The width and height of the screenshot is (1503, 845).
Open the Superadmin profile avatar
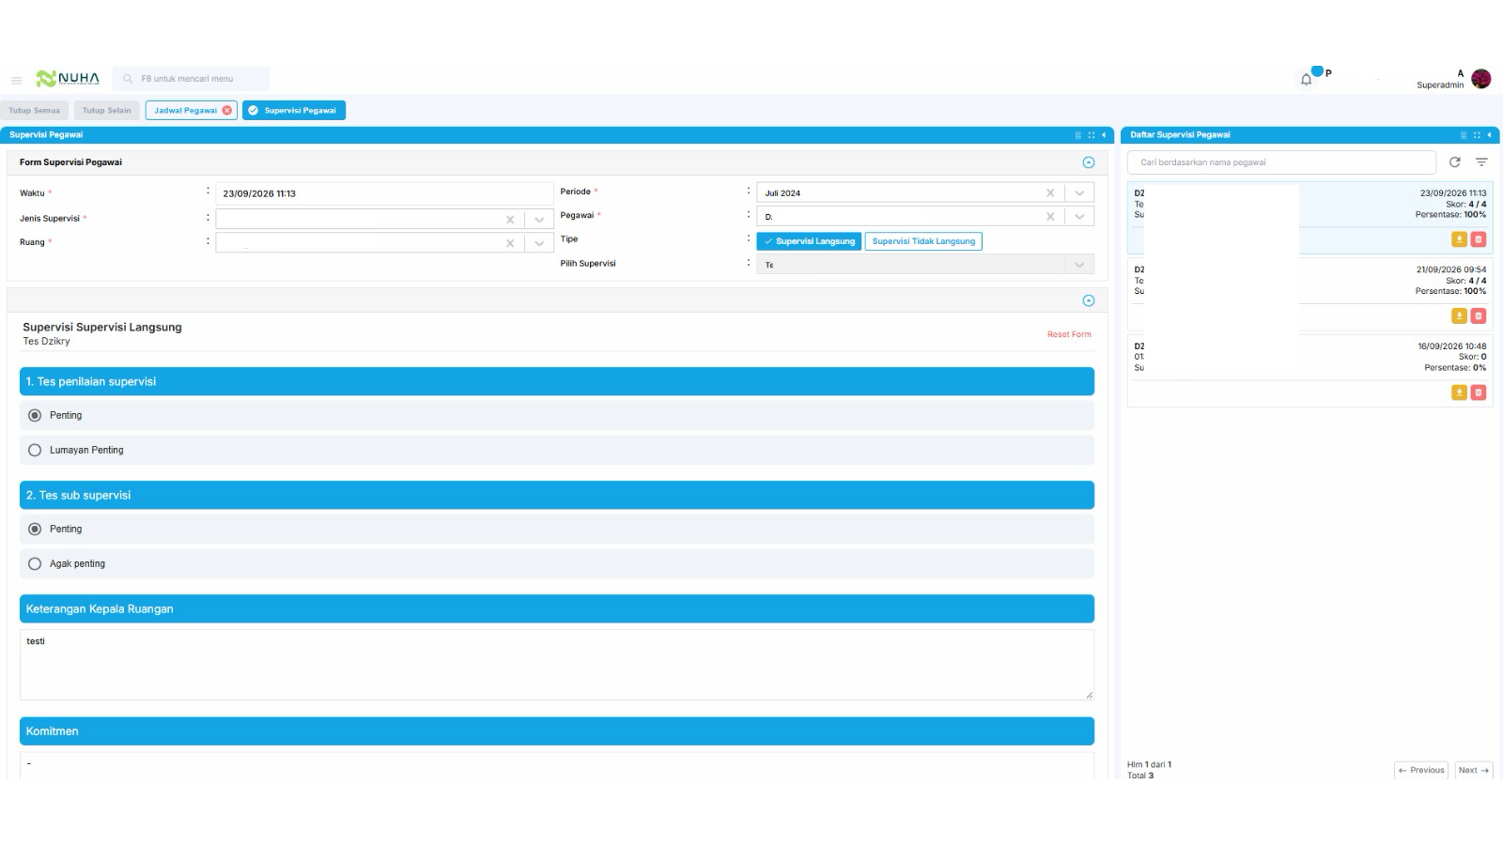pos(1481,79)
